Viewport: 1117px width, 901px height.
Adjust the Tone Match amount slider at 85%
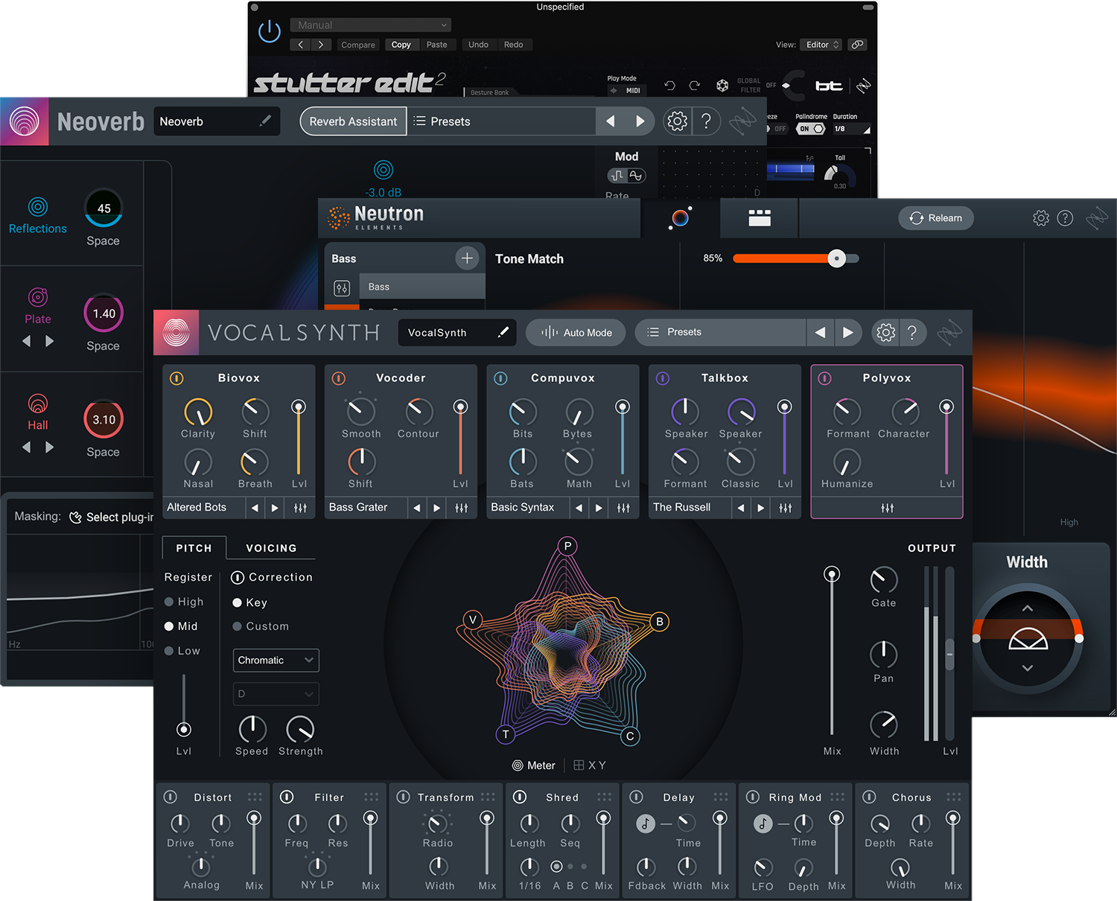point(837,258)
